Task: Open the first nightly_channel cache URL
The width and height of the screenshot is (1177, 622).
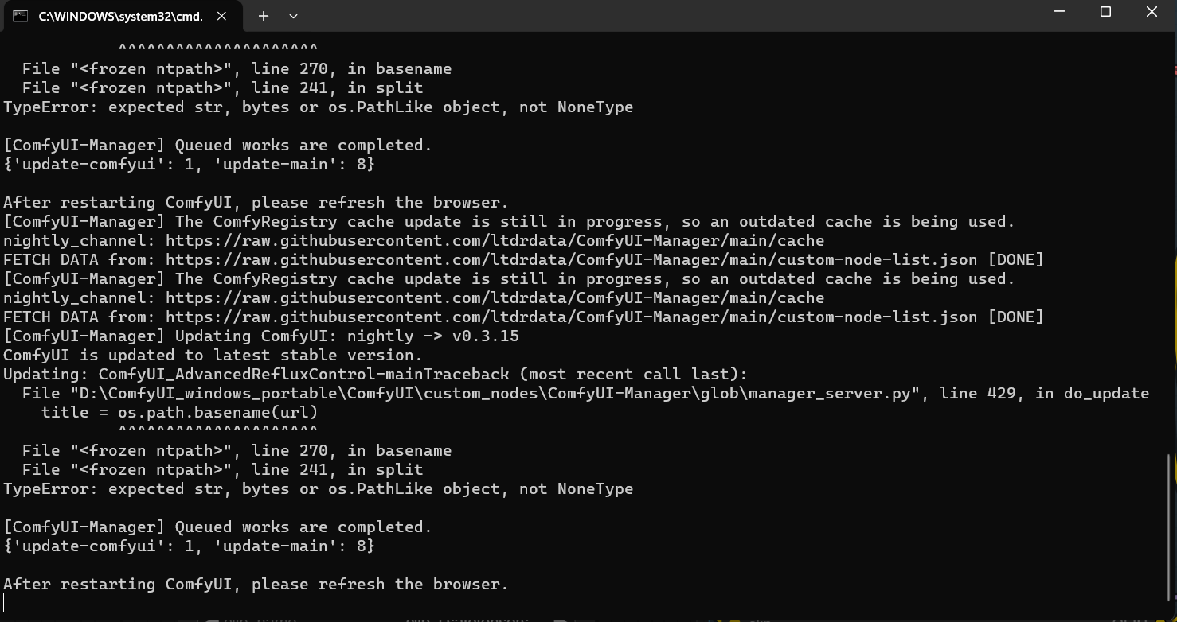Action: point(495,240)
